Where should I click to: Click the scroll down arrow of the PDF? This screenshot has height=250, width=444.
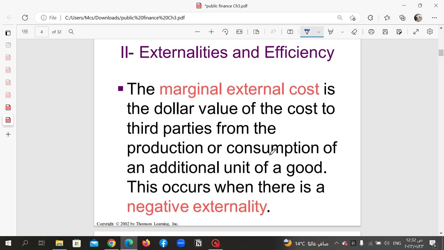(441, 233)
